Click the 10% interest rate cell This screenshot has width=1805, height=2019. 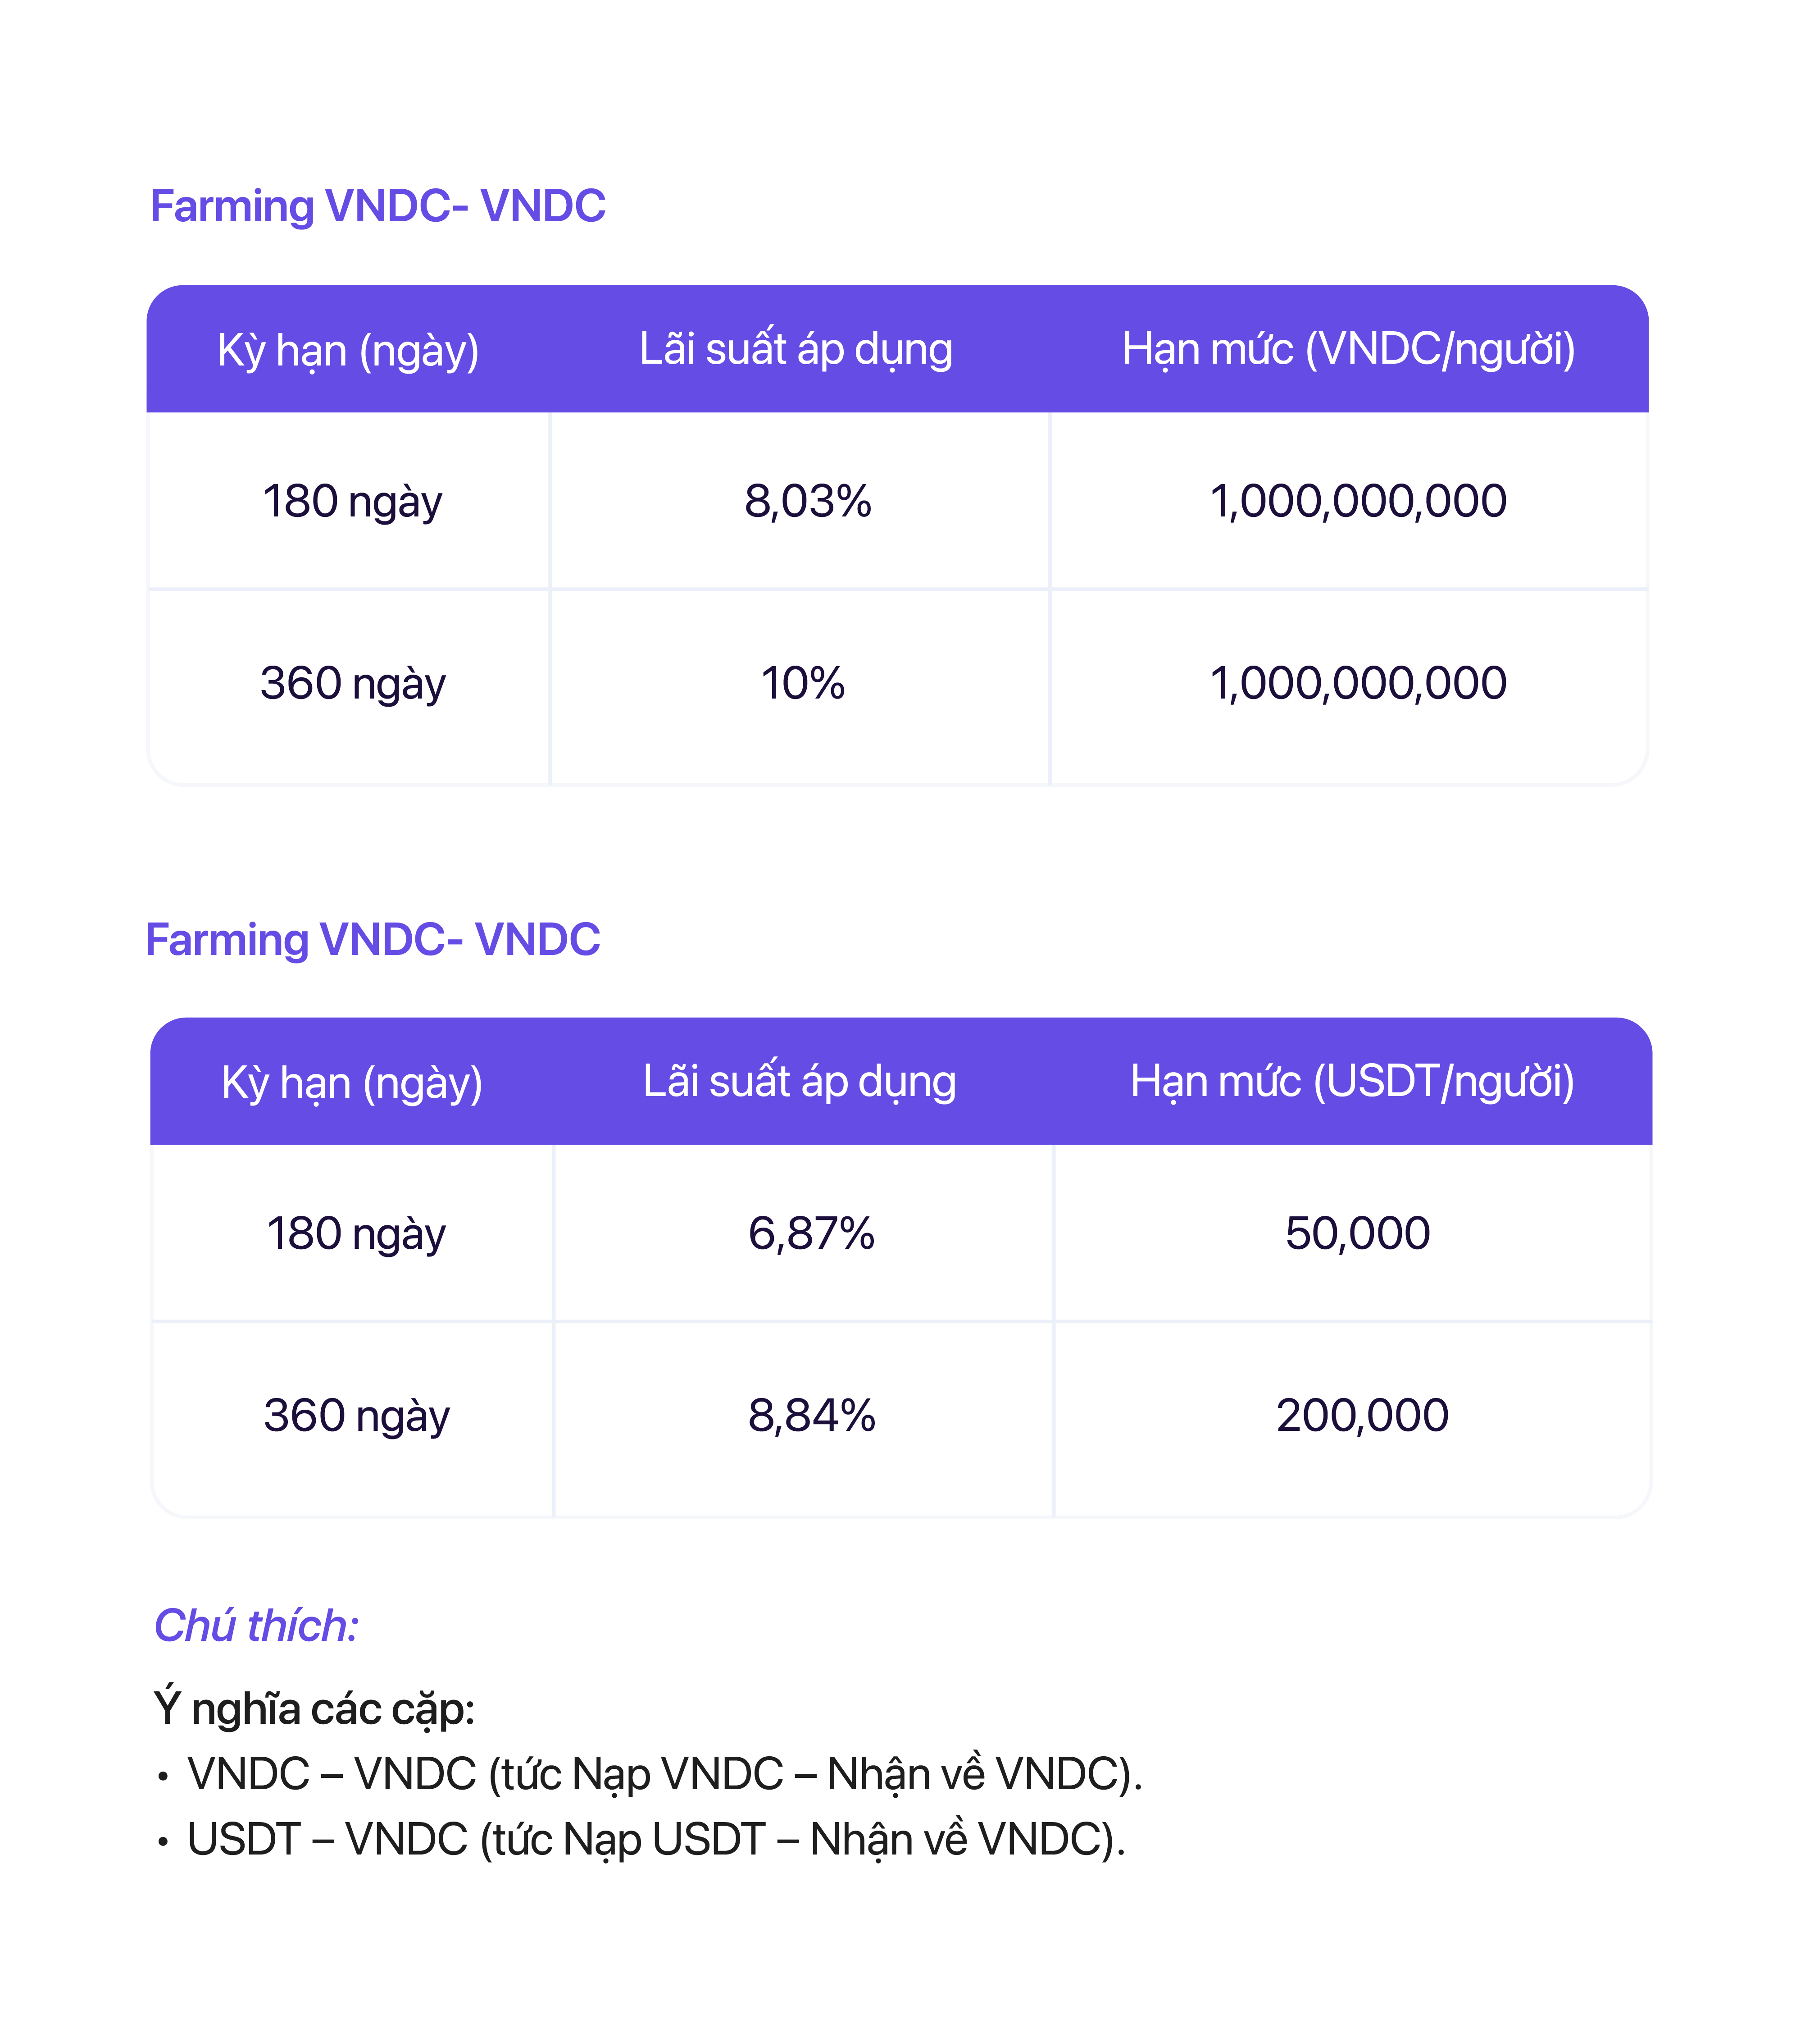[x=802, y=684]
